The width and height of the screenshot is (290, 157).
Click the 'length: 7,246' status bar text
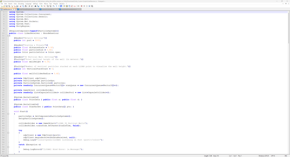(x=208, y=156)
